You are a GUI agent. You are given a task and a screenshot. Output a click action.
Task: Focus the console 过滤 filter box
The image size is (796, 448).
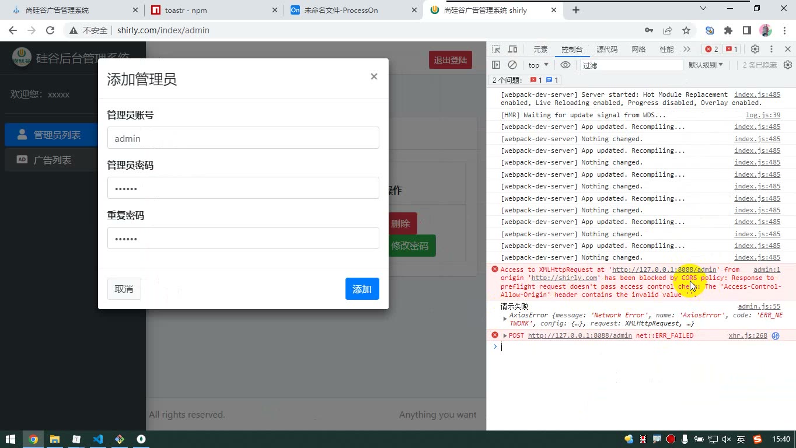[x=631, y=65]
